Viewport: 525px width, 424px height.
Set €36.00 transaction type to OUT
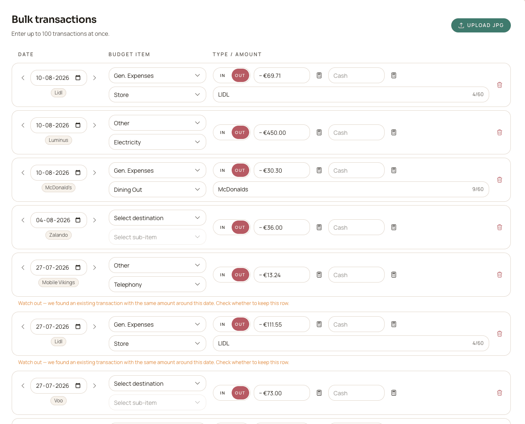240,227
